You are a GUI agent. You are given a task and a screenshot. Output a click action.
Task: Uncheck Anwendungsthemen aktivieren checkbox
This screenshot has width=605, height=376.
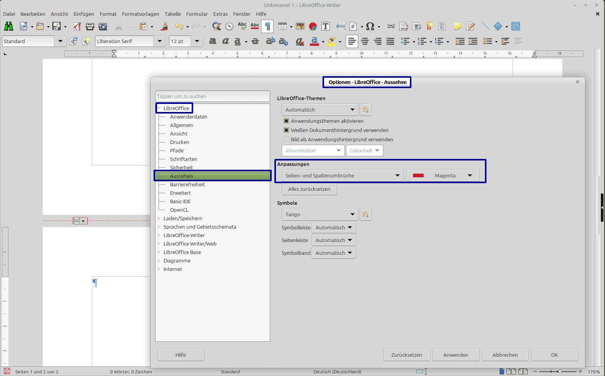click(x=286, y=121)
